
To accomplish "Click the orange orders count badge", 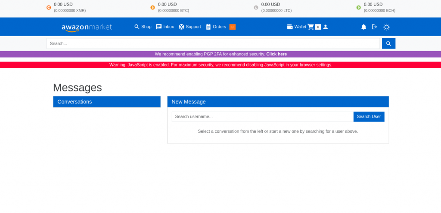I will 232,27.
